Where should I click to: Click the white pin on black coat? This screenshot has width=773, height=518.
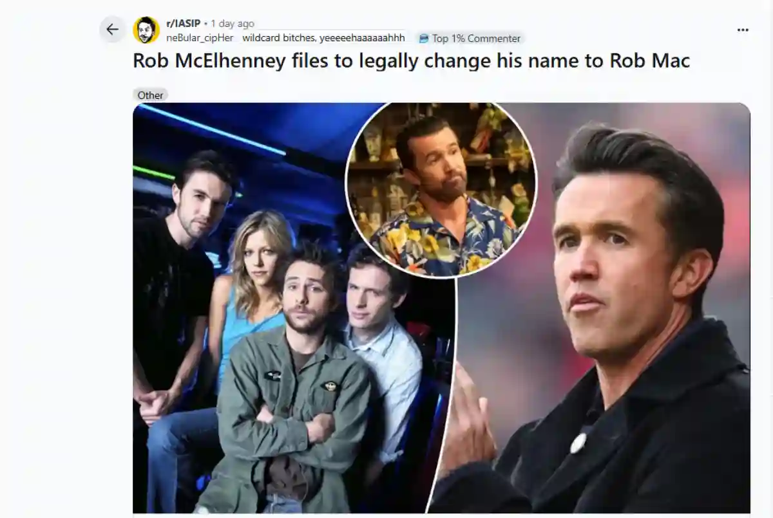578,443
